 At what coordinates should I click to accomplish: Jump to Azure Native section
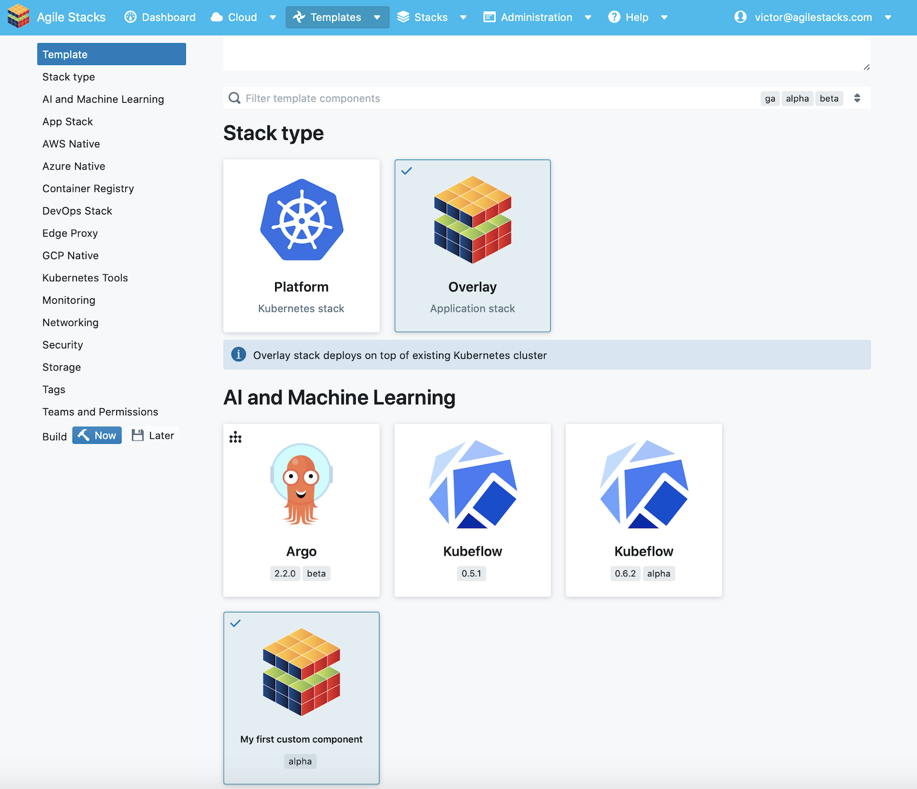tap(73, 166)
